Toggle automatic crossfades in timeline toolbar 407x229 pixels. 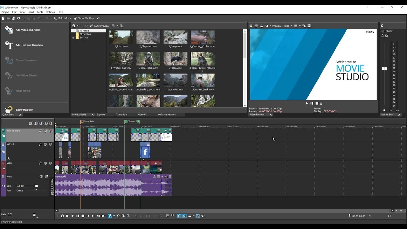point(184,216)
